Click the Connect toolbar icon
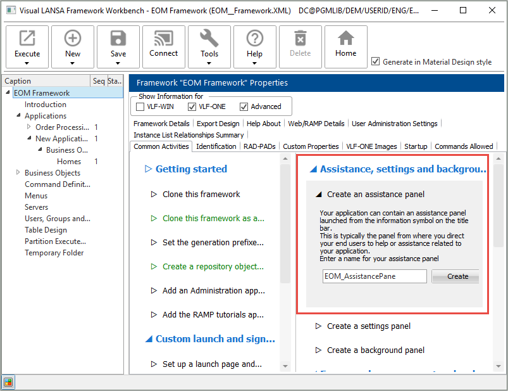This screenshot has height=391, width=508. click(x=164, y=38)
